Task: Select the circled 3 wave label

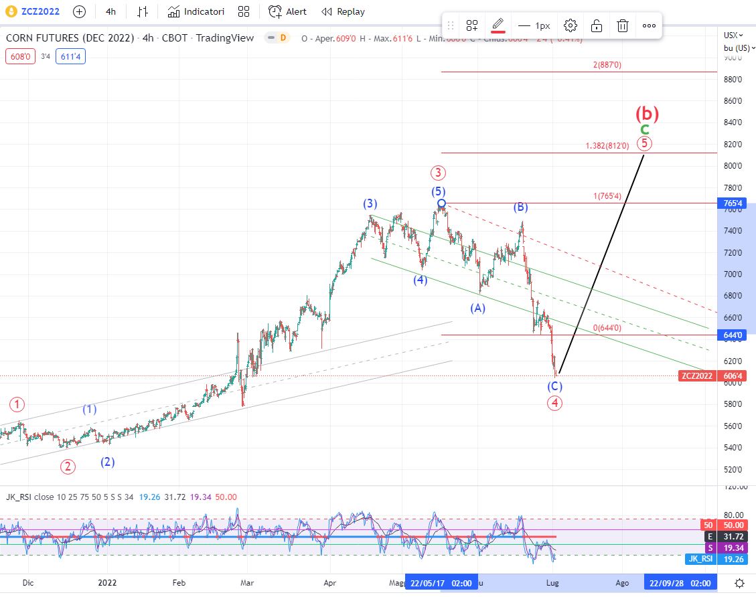Action: [x=438, y=173]
